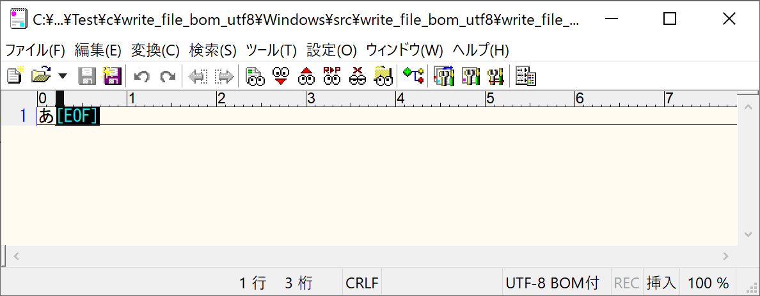Click the outline analysis tree icon
This screenshot has width=760, height=296.
[x=413, y=76]
